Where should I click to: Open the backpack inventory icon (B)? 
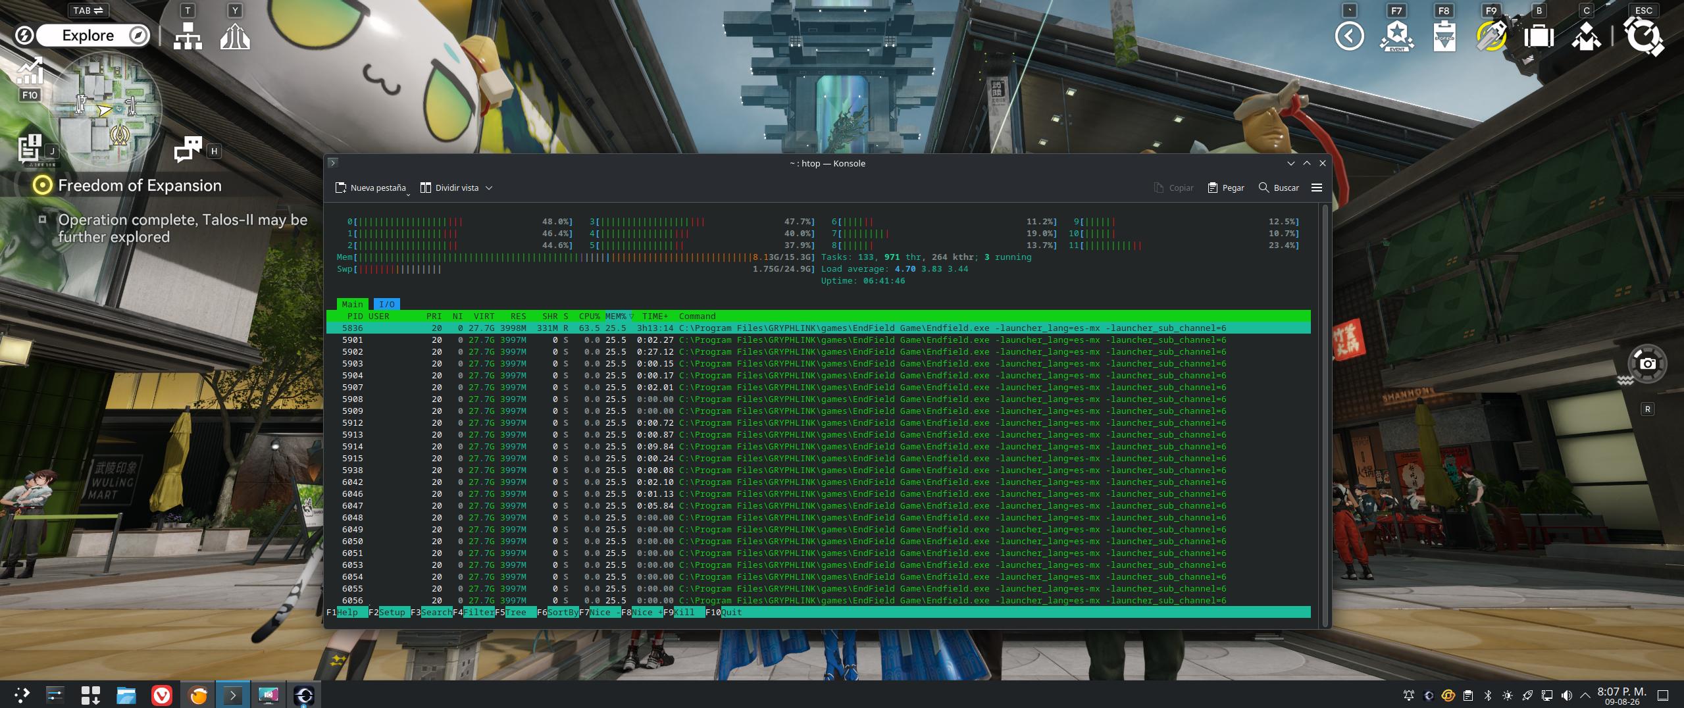pyautogui.click(x=1539, y=36)
